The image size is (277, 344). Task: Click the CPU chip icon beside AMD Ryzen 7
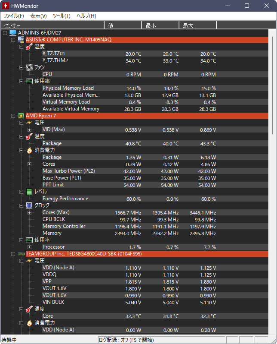(x=21, y=116)
